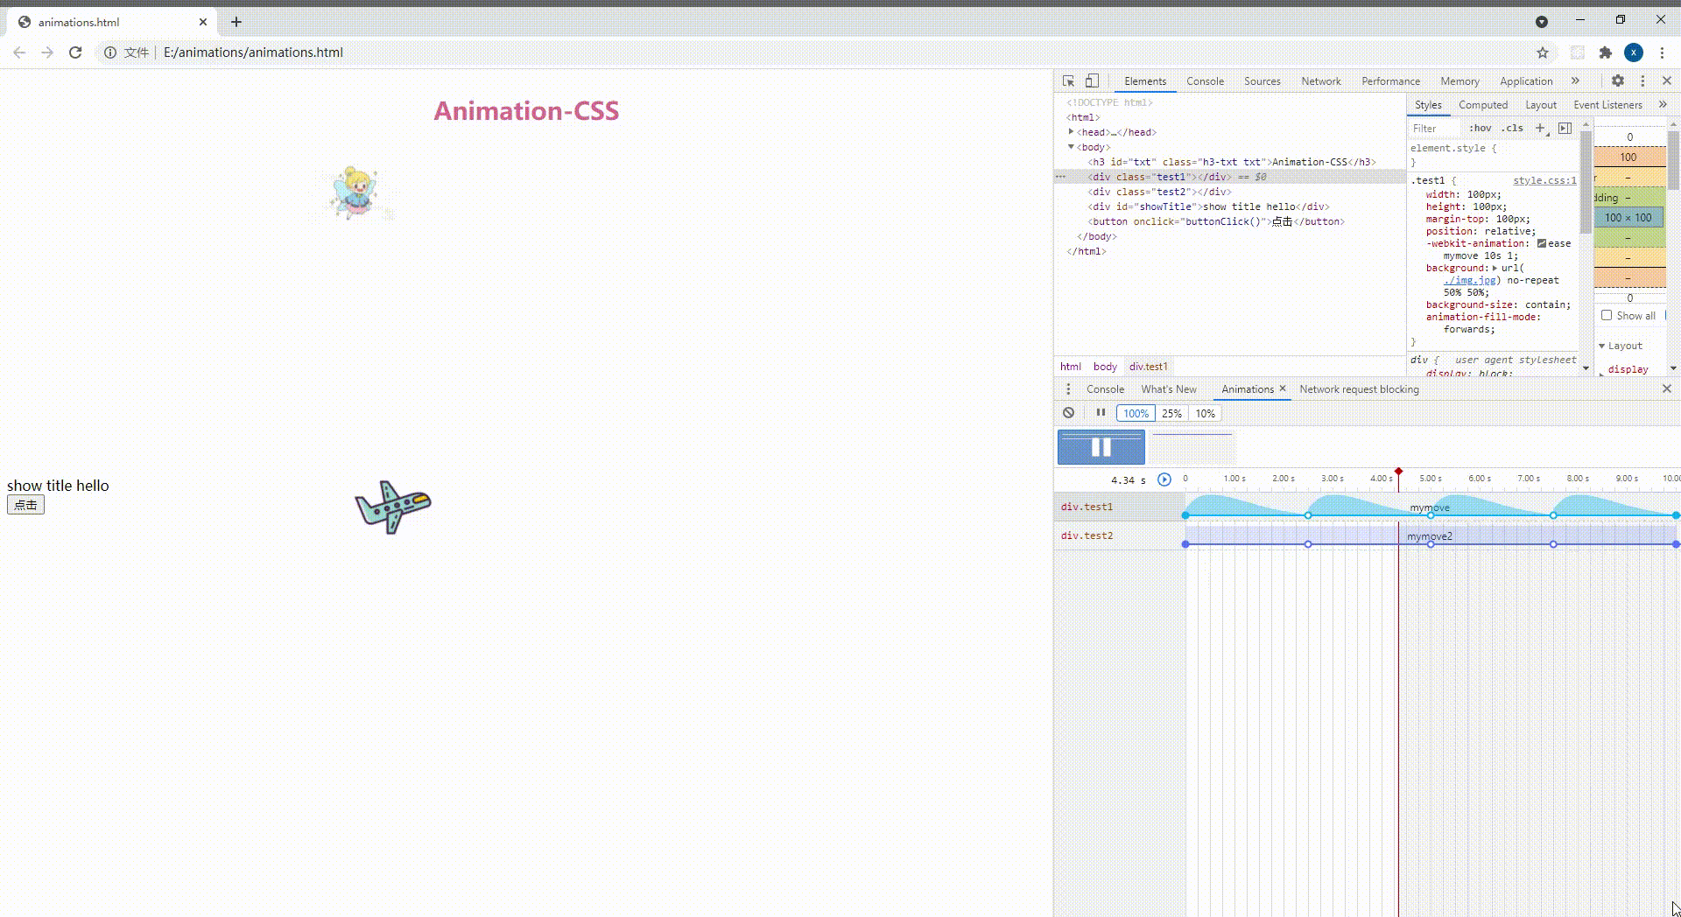Open the drawer three-dot menu
The height and width of the screenshot is (917, 1681).
pyautogui.click(x=1068, y=389)
